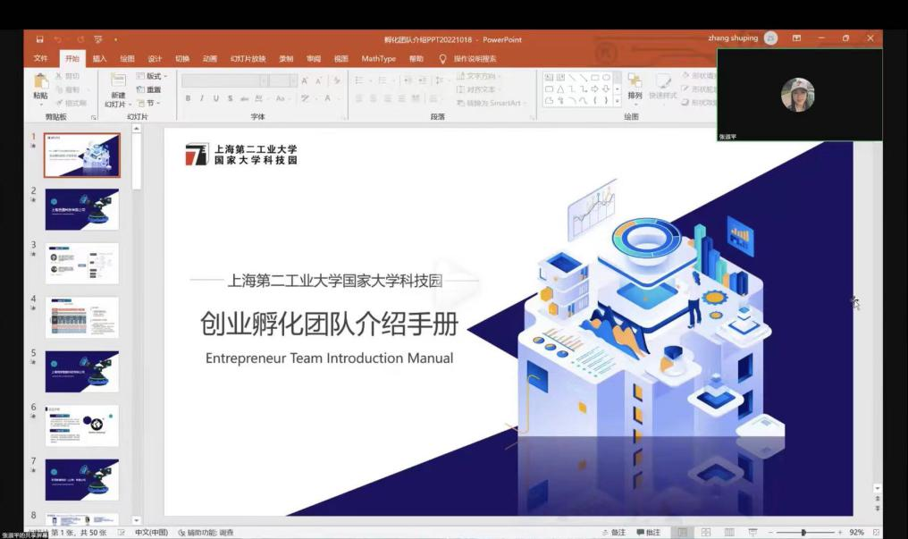
Task: Fit slide to current window icon
Action: point(876,532)
